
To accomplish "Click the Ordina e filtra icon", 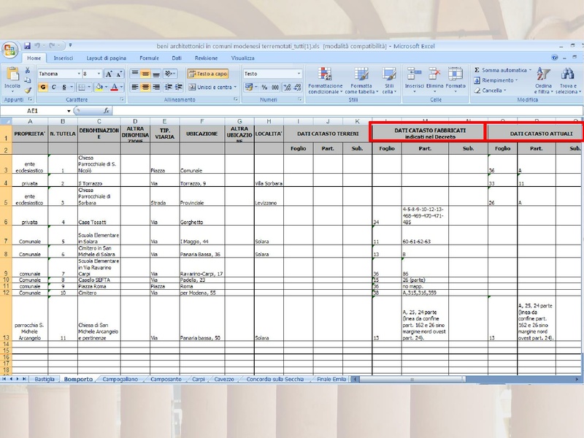I will (x=543, y=74).
